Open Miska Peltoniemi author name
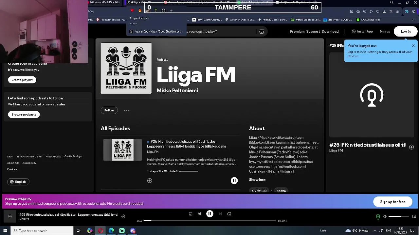419x235 pixels. (177, 91)
